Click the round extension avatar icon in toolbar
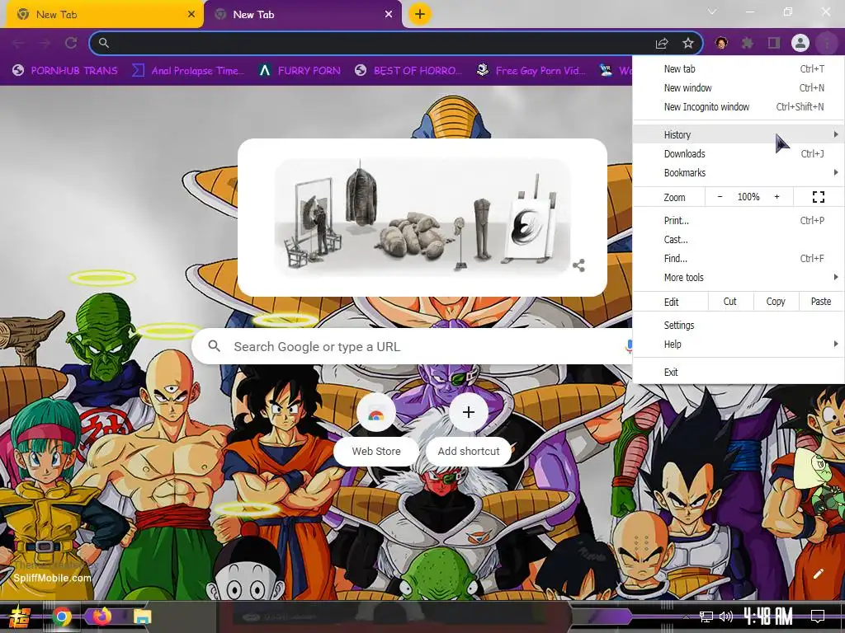Screen dimensions: 845x633 point(721,43)
